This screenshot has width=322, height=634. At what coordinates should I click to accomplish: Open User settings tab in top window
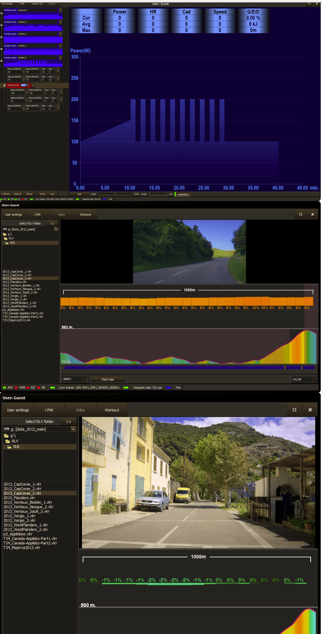[7, 4]
